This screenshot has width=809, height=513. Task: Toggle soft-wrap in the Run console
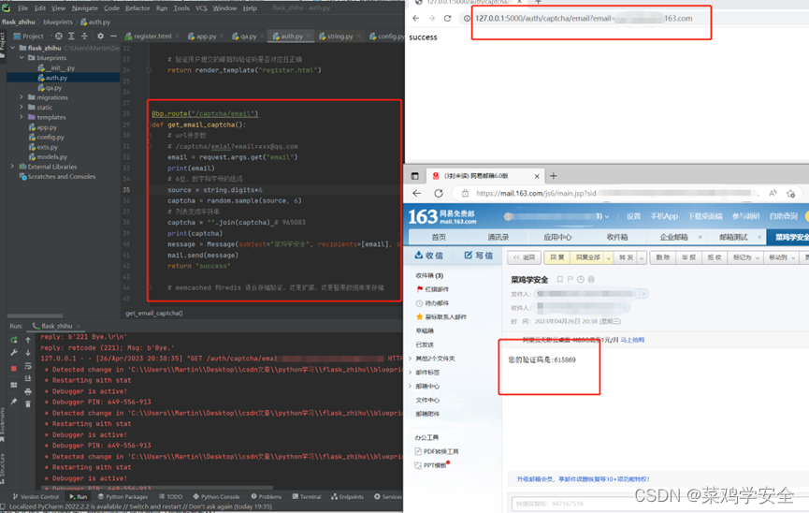pyautogui.click(x=28, y=366)
